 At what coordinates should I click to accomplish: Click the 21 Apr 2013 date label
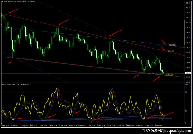(5, 126)
